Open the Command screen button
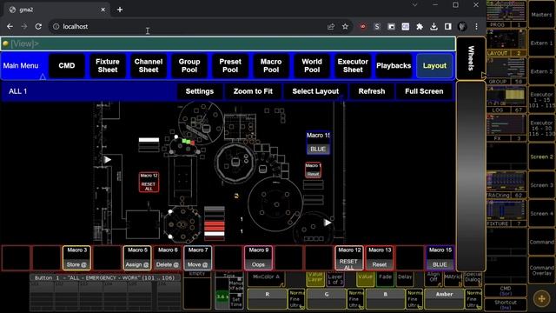Screen dimensions: 556x313 click(x=541, y=242)
